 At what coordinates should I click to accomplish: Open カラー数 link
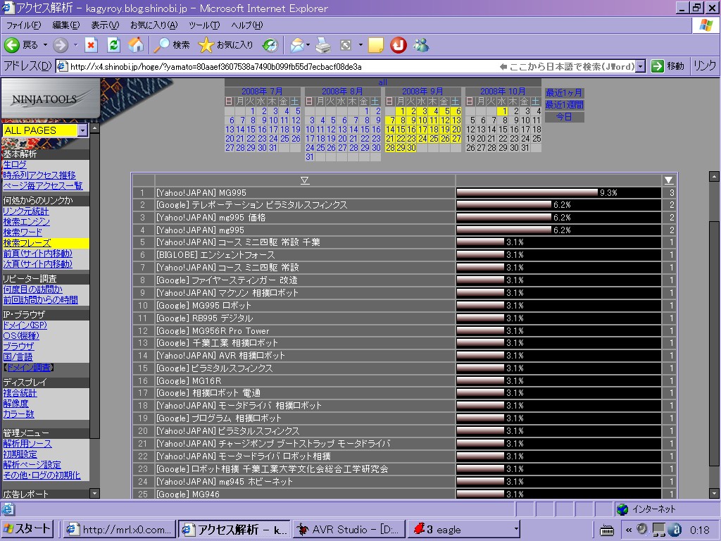click(18, 414)
